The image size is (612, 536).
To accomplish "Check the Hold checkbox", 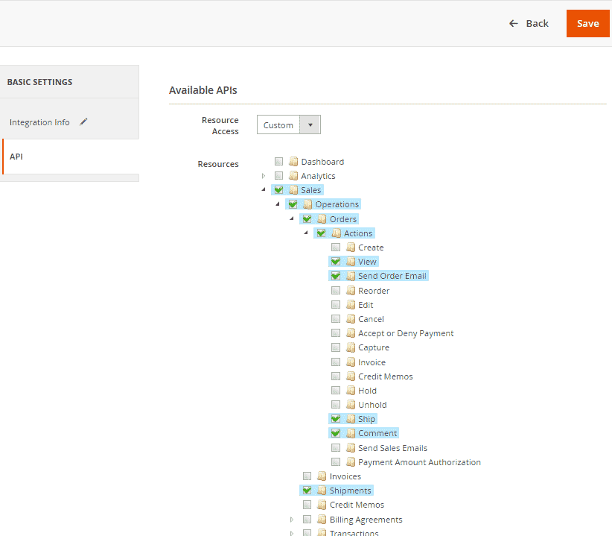I will pyautogui.click(x=336, y=391).
